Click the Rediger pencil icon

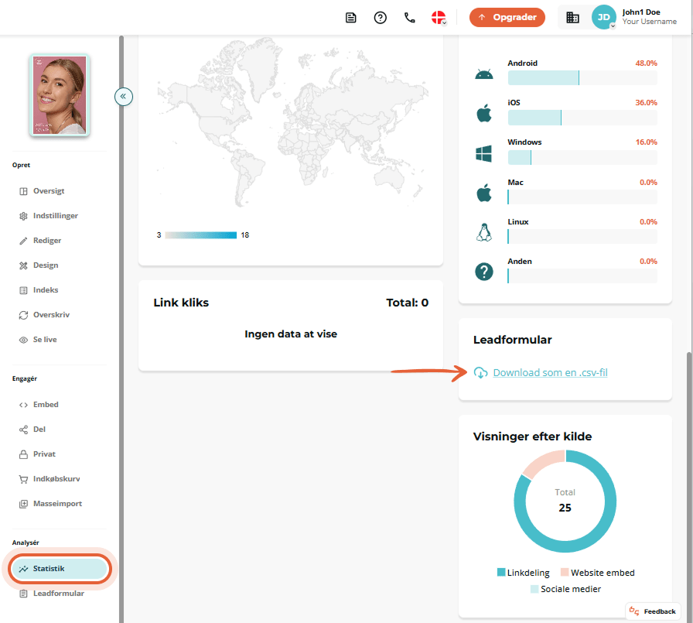(x=23, y=241)
